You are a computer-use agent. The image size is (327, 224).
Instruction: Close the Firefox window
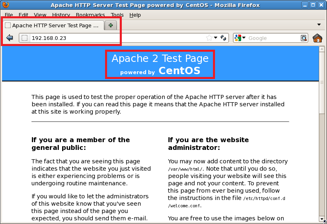pyautogui.click(x=321, y=5)
